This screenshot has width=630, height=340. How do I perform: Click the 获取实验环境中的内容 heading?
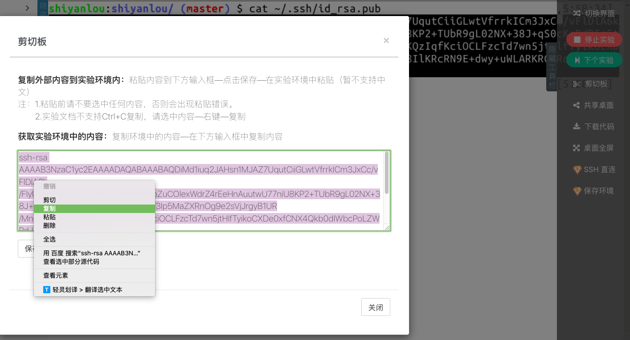[63, 136]
